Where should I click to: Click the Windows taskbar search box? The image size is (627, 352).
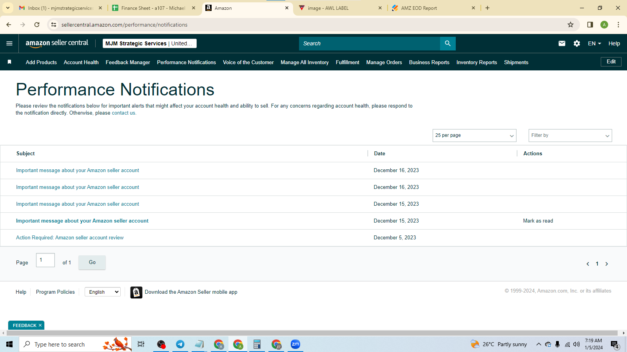click(x=75, y=344)
